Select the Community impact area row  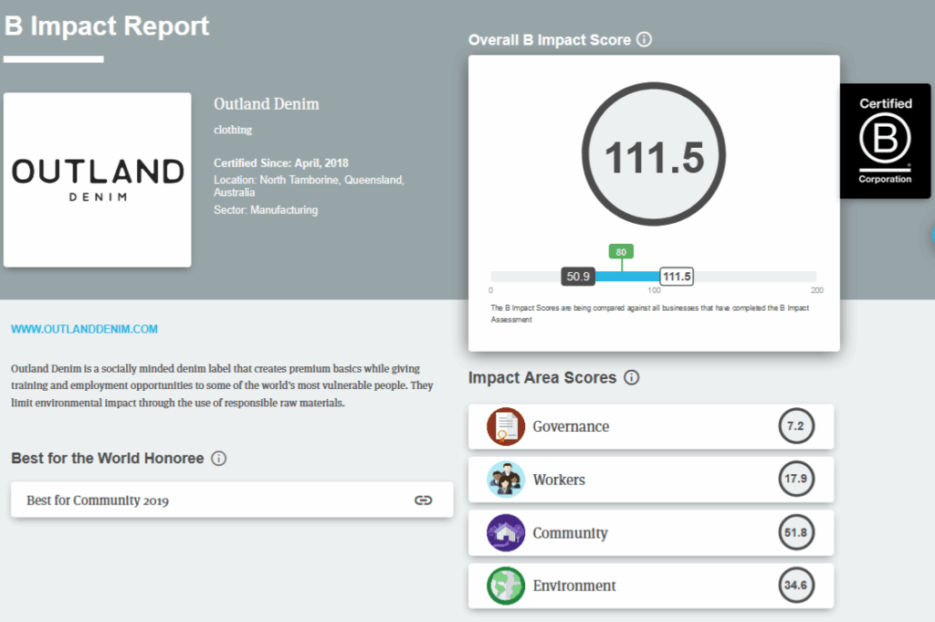[651, 532]
